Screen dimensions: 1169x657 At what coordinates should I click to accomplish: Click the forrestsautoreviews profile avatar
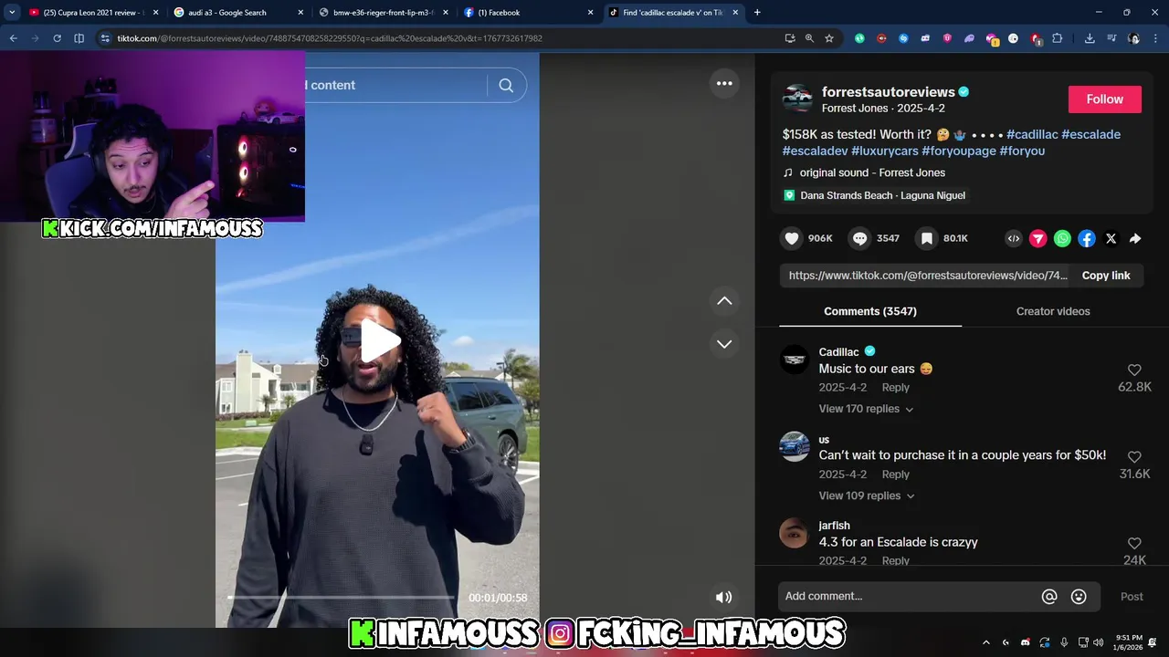797,99
